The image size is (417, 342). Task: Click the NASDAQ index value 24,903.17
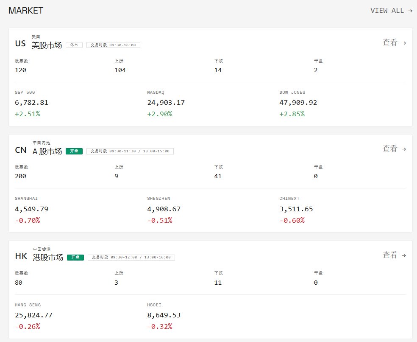pos(166,103)
